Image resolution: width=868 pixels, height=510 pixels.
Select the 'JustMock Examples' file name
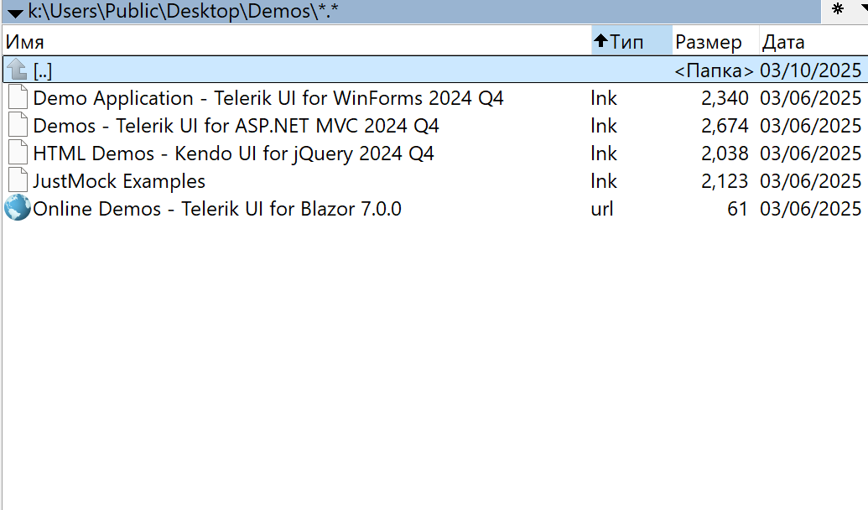119,181
